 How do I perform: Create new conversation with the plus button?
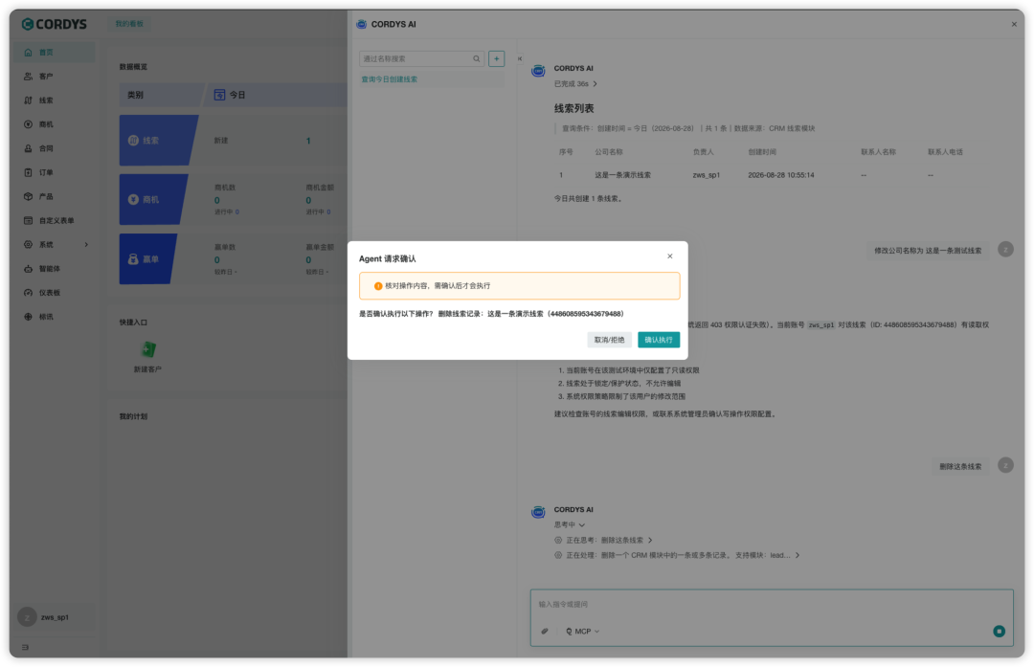(x=497, y=58)
